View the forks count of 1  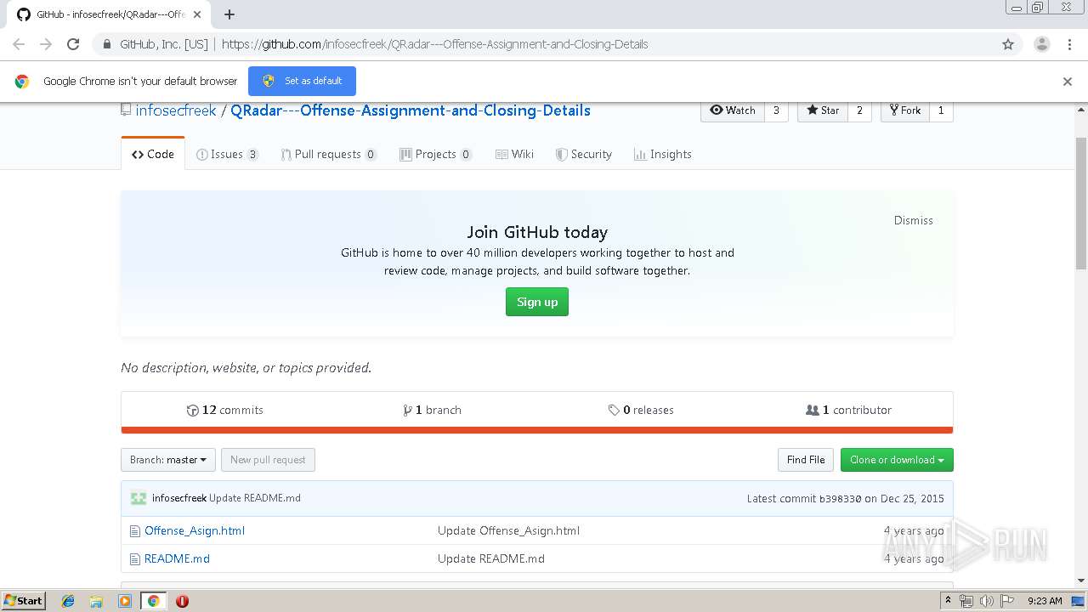click(941, 110)
